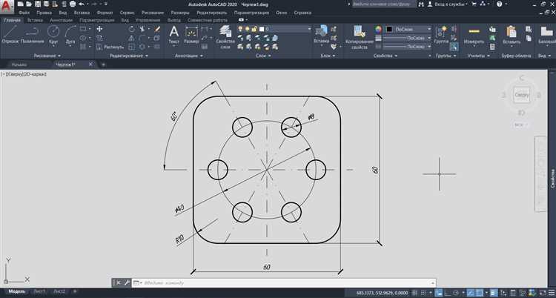
Task: Expand the Утилиты panel
Action: [477, 56]
